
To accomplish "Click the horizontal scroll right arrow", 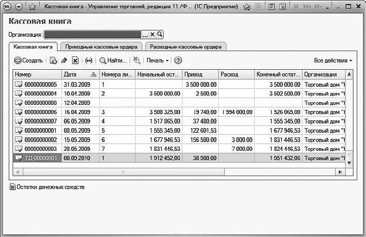I will [340, 172].
